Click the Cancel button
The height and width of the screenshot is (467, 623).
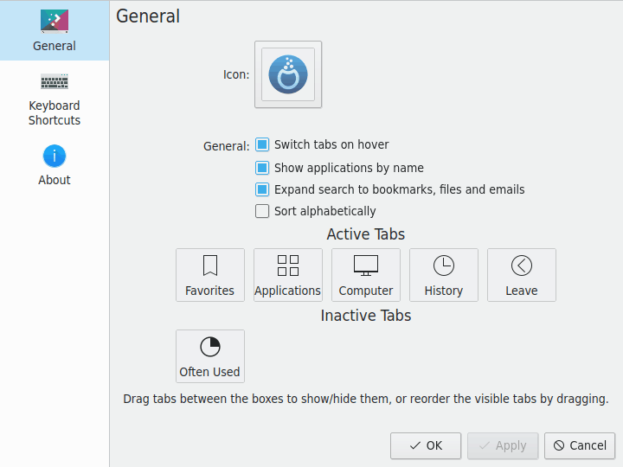[x=580, y=445]
